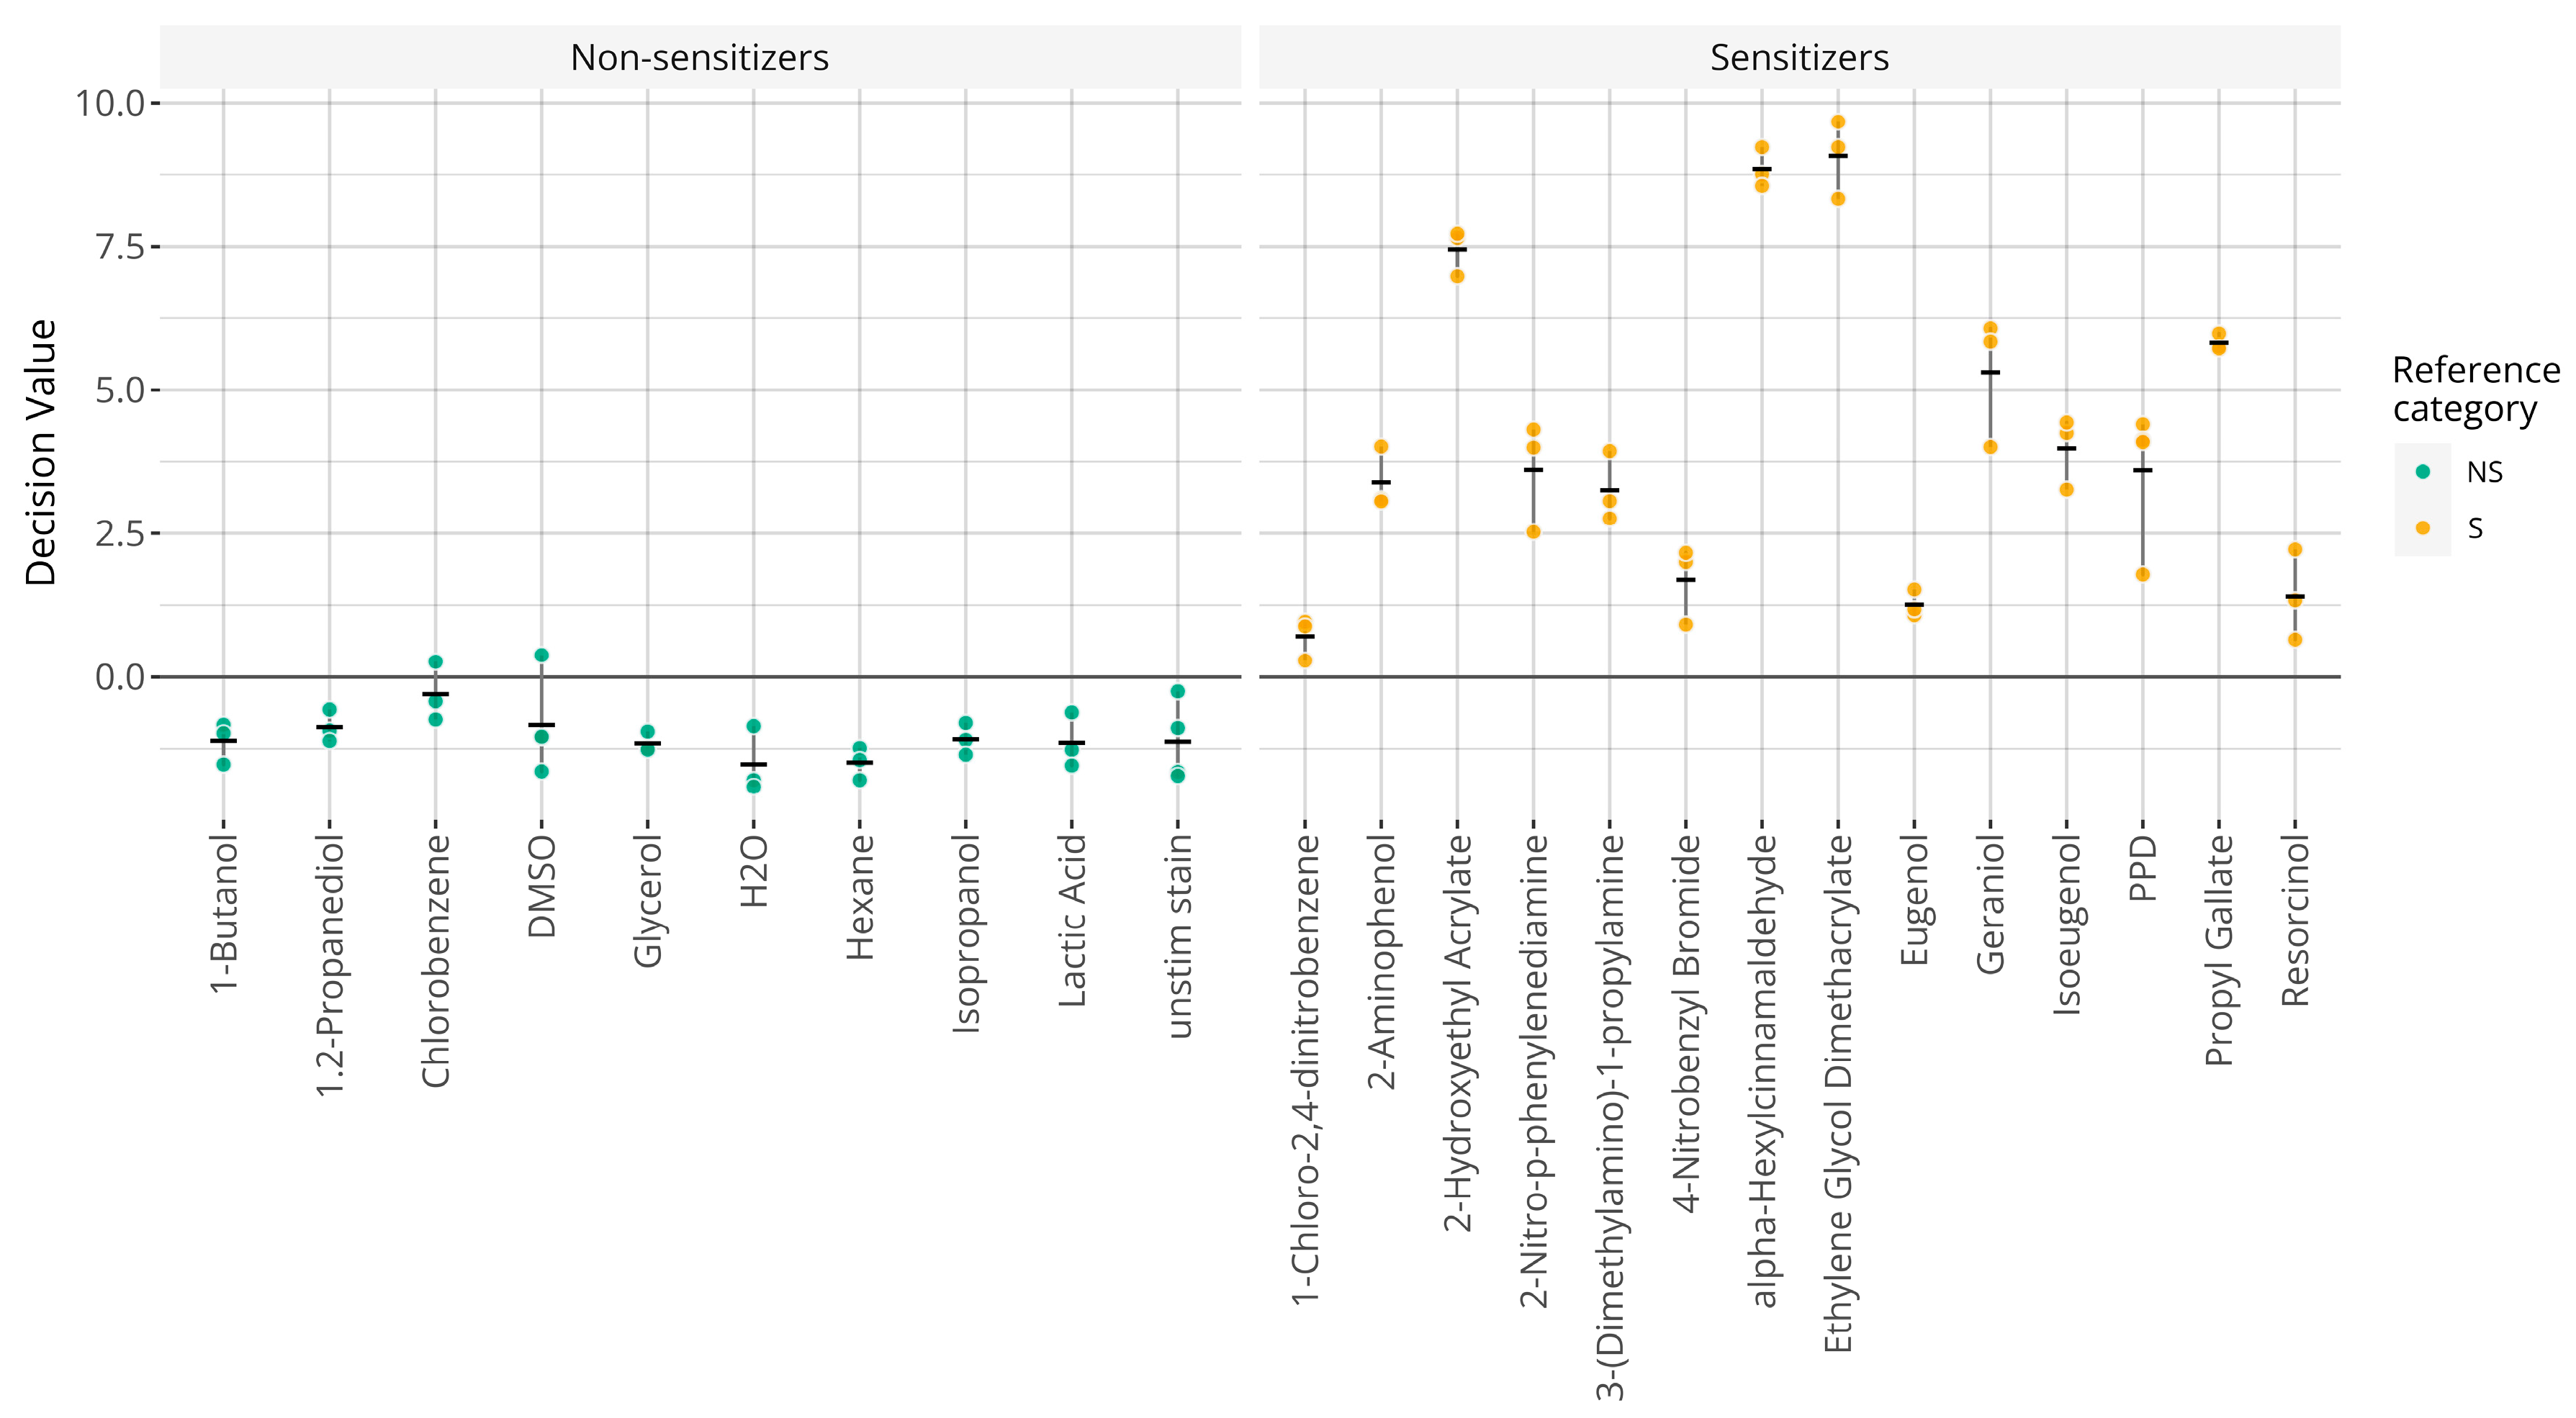Viewport: 2576px width, 1418px height.
Task: Select the Non-sensitizers panel header
Action: point(699,58)
